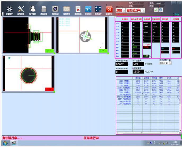182x147 pixels.
Task: Click the blue bird toolbar icon
Action: coord(88,9)
